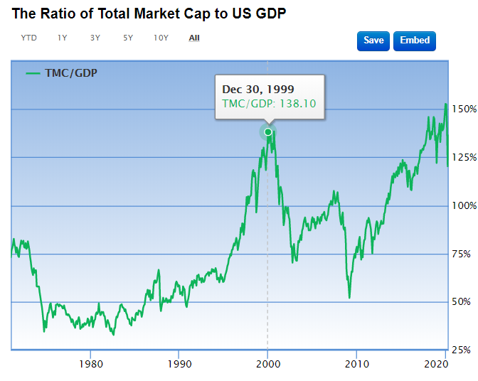Click the green legend line swatch
The height and width of the screenshot is (381, 478).
pos(33,73)
